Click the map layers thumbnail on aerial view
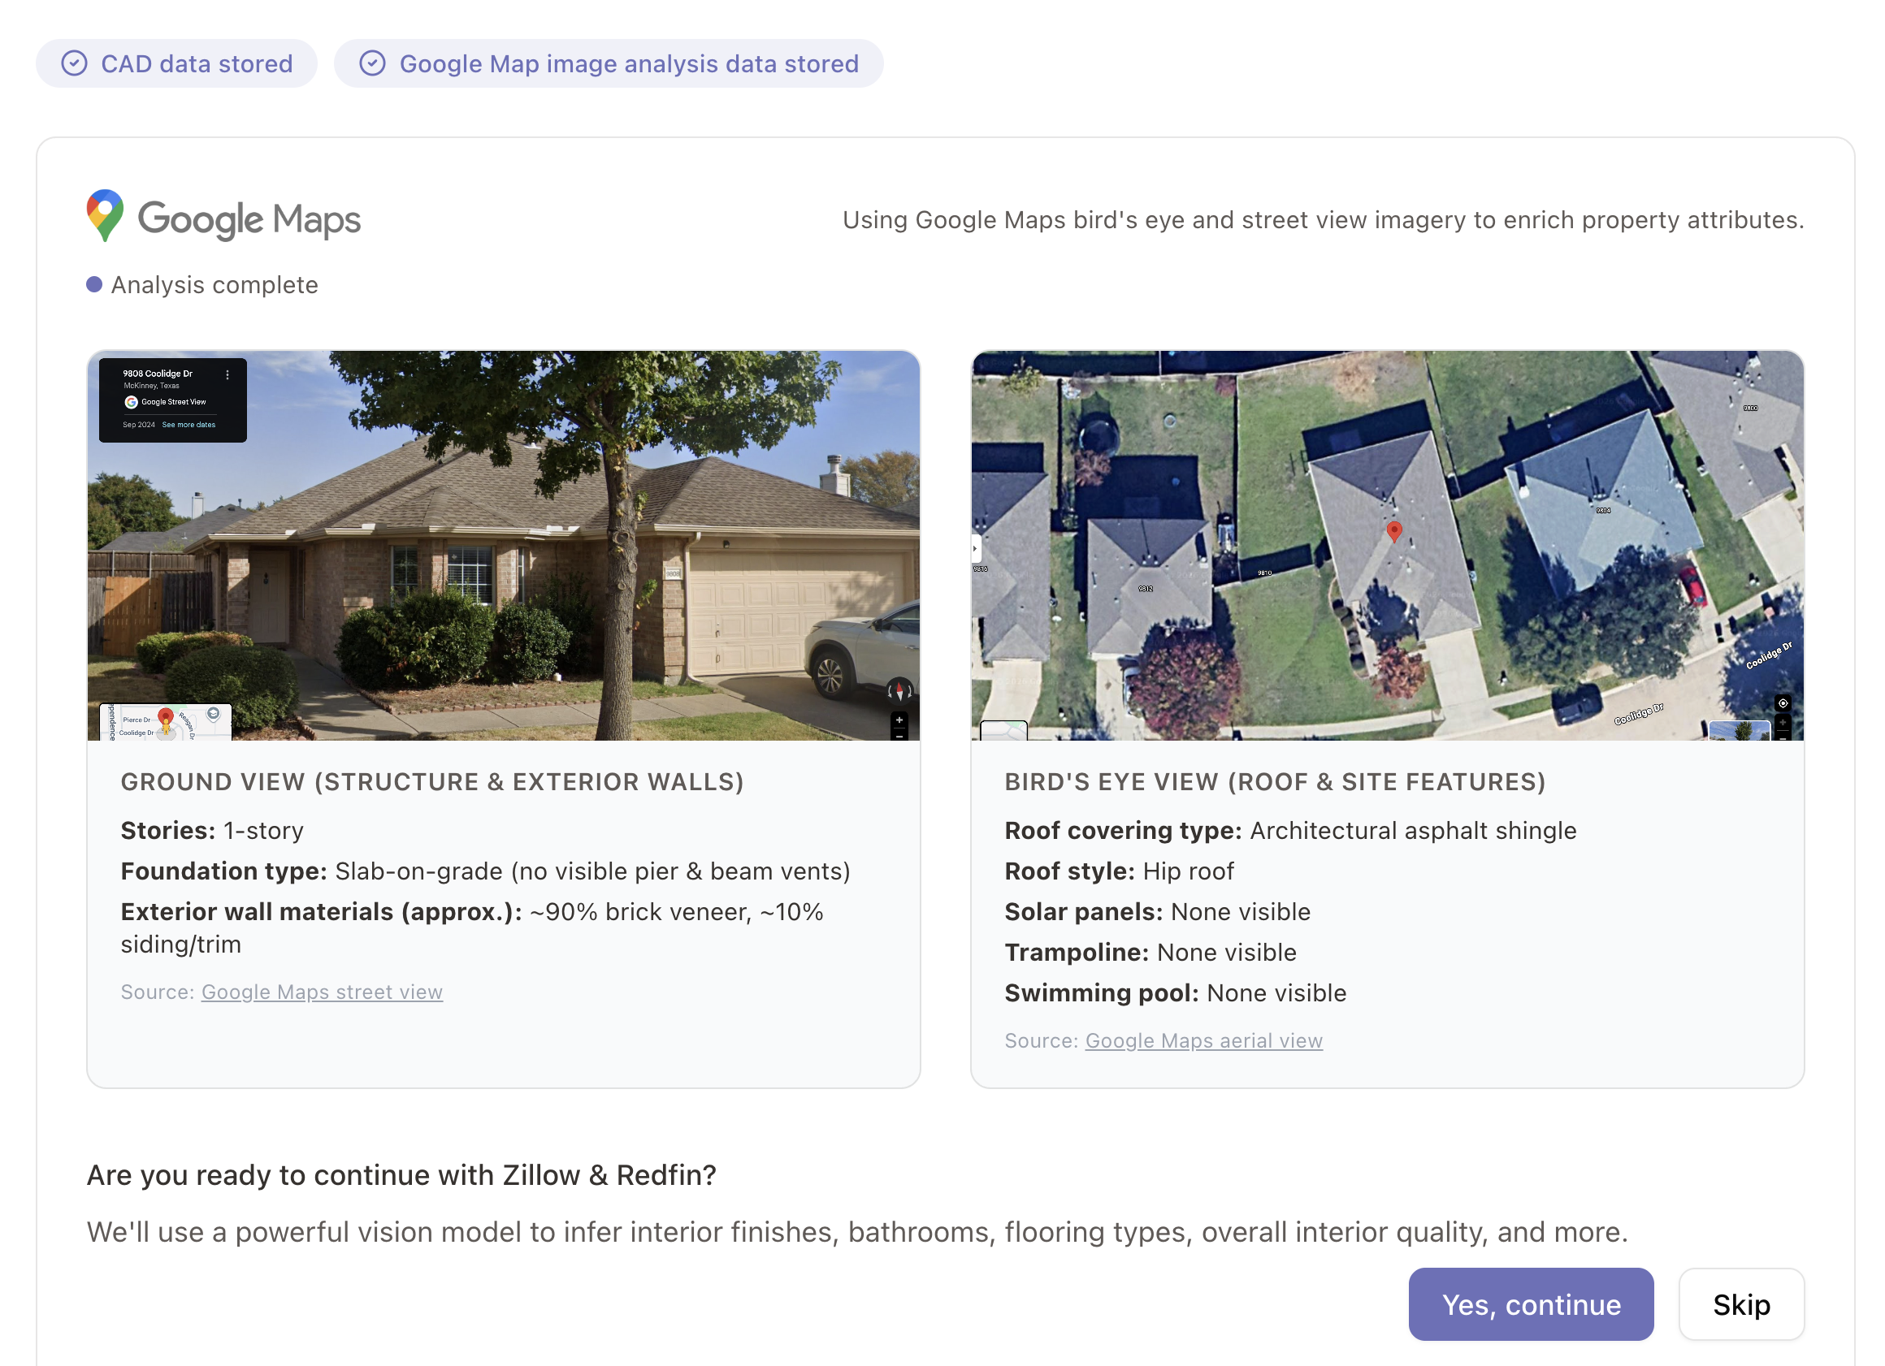1885x1366 pixels. tap(1003, 731)
